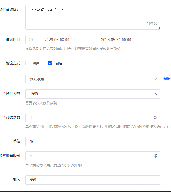
Task: Click the clock icon in activity time
Action: 31,40
